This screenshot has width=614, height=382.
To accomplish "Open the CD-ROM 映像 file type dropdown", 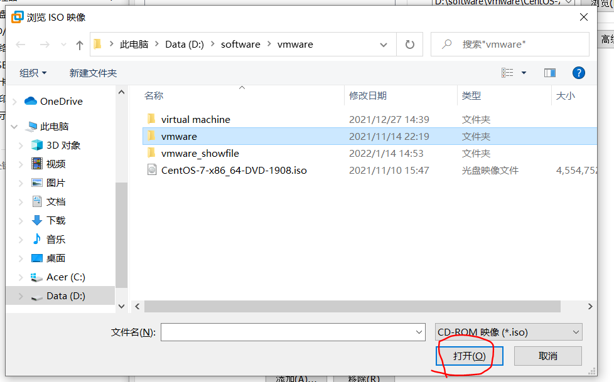I will click(509, 332).
